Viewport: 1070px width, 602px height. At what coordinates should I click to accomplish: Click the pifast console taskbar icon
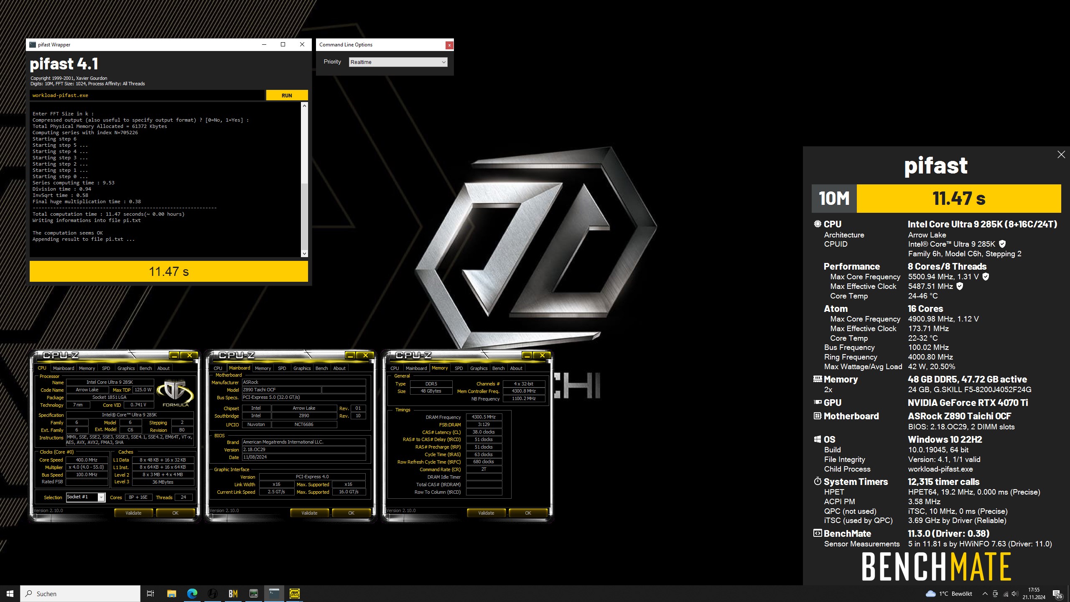point(274,594)
